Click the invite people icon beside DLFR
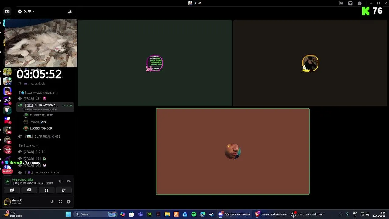Screen dimensions: 389x219 pyautogui.click(x=70, y=12)
